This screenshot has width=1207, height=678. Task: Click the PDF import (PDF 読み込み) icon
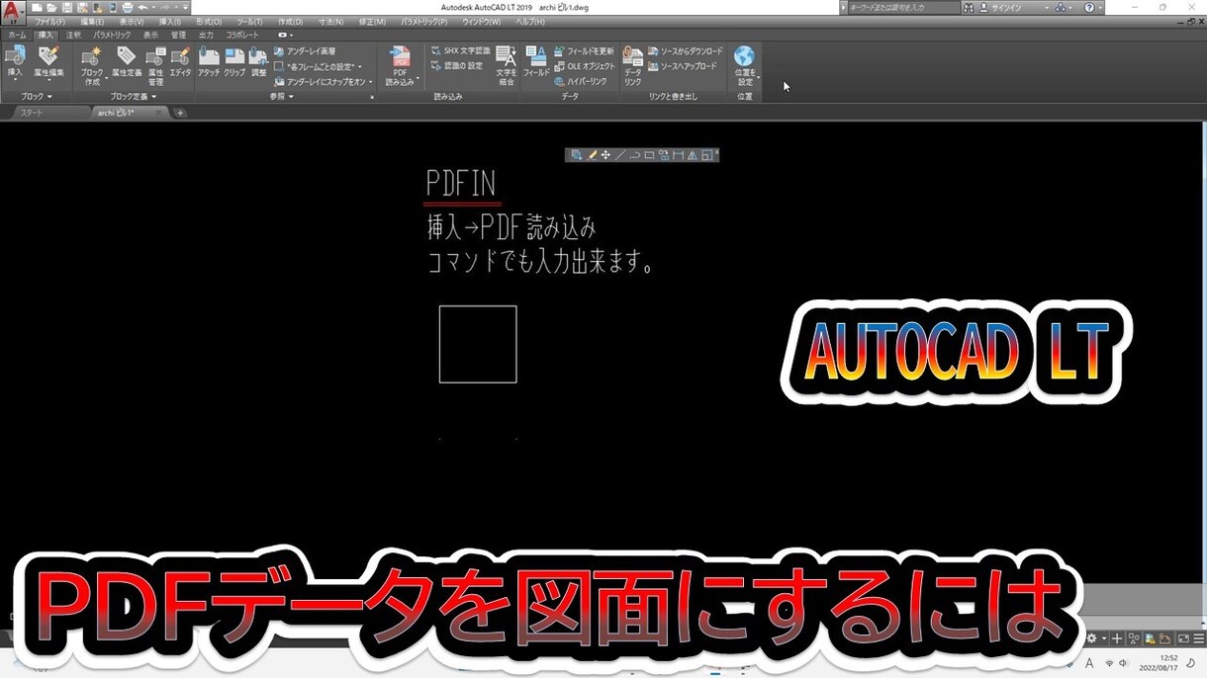click(x=400, y=65)
